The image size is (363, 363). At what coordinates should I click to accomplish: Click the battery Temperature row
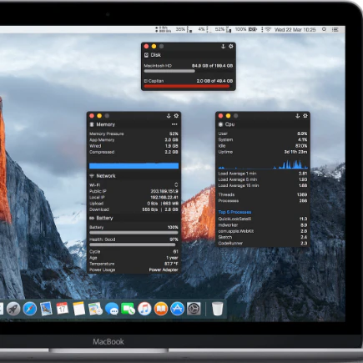tap(134, 264)
